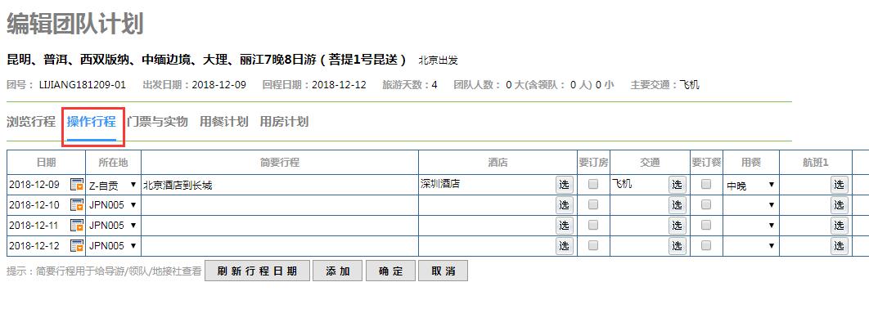The image size is (869, 309).
Task: Click the 确定 button
Action: [x=390, y=271]
